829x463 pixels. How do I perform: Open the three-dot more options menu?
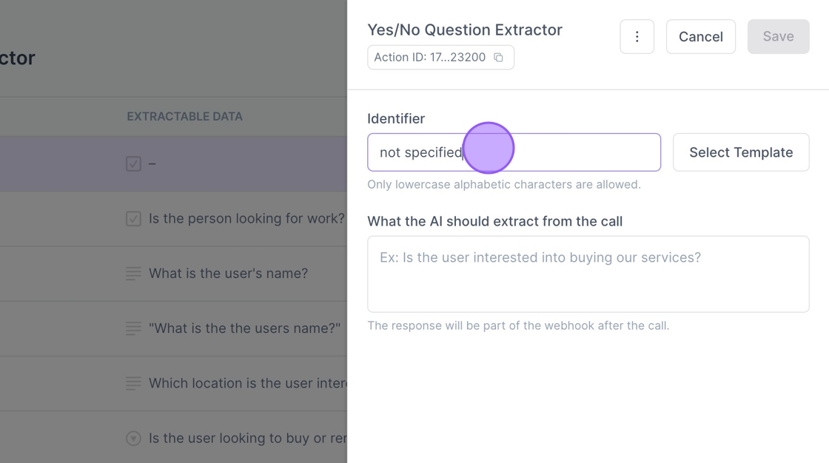637,37
